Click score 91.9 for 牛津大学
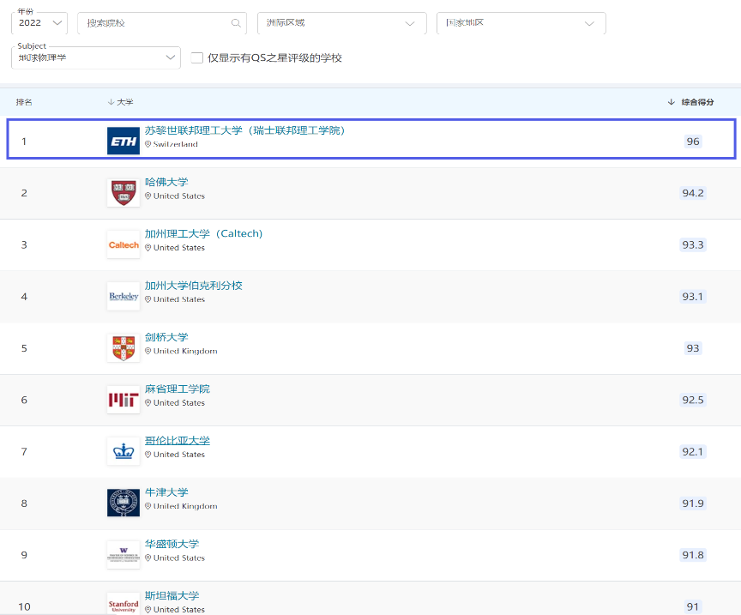Screen dimensions: 741x615 coord(693,503)
